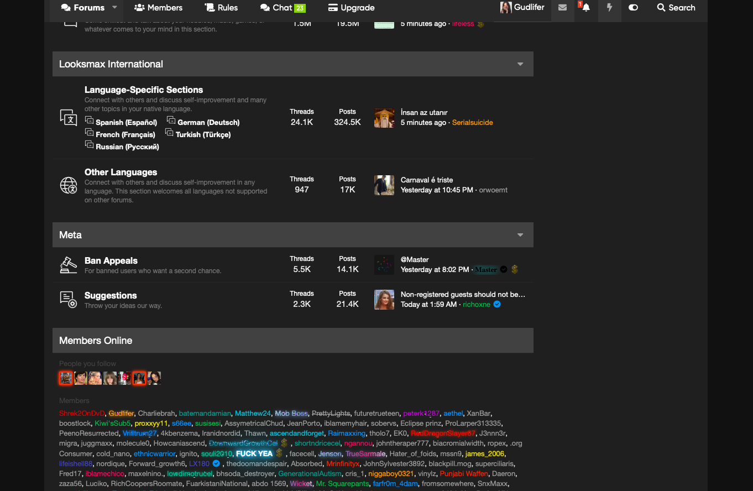
Task: Click the Ban Appeals gavel icon
Action: click(69, 265)
